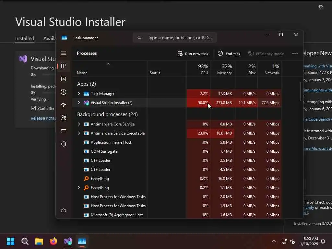Grab the process list vertical scrollbar

click(301, 91)
